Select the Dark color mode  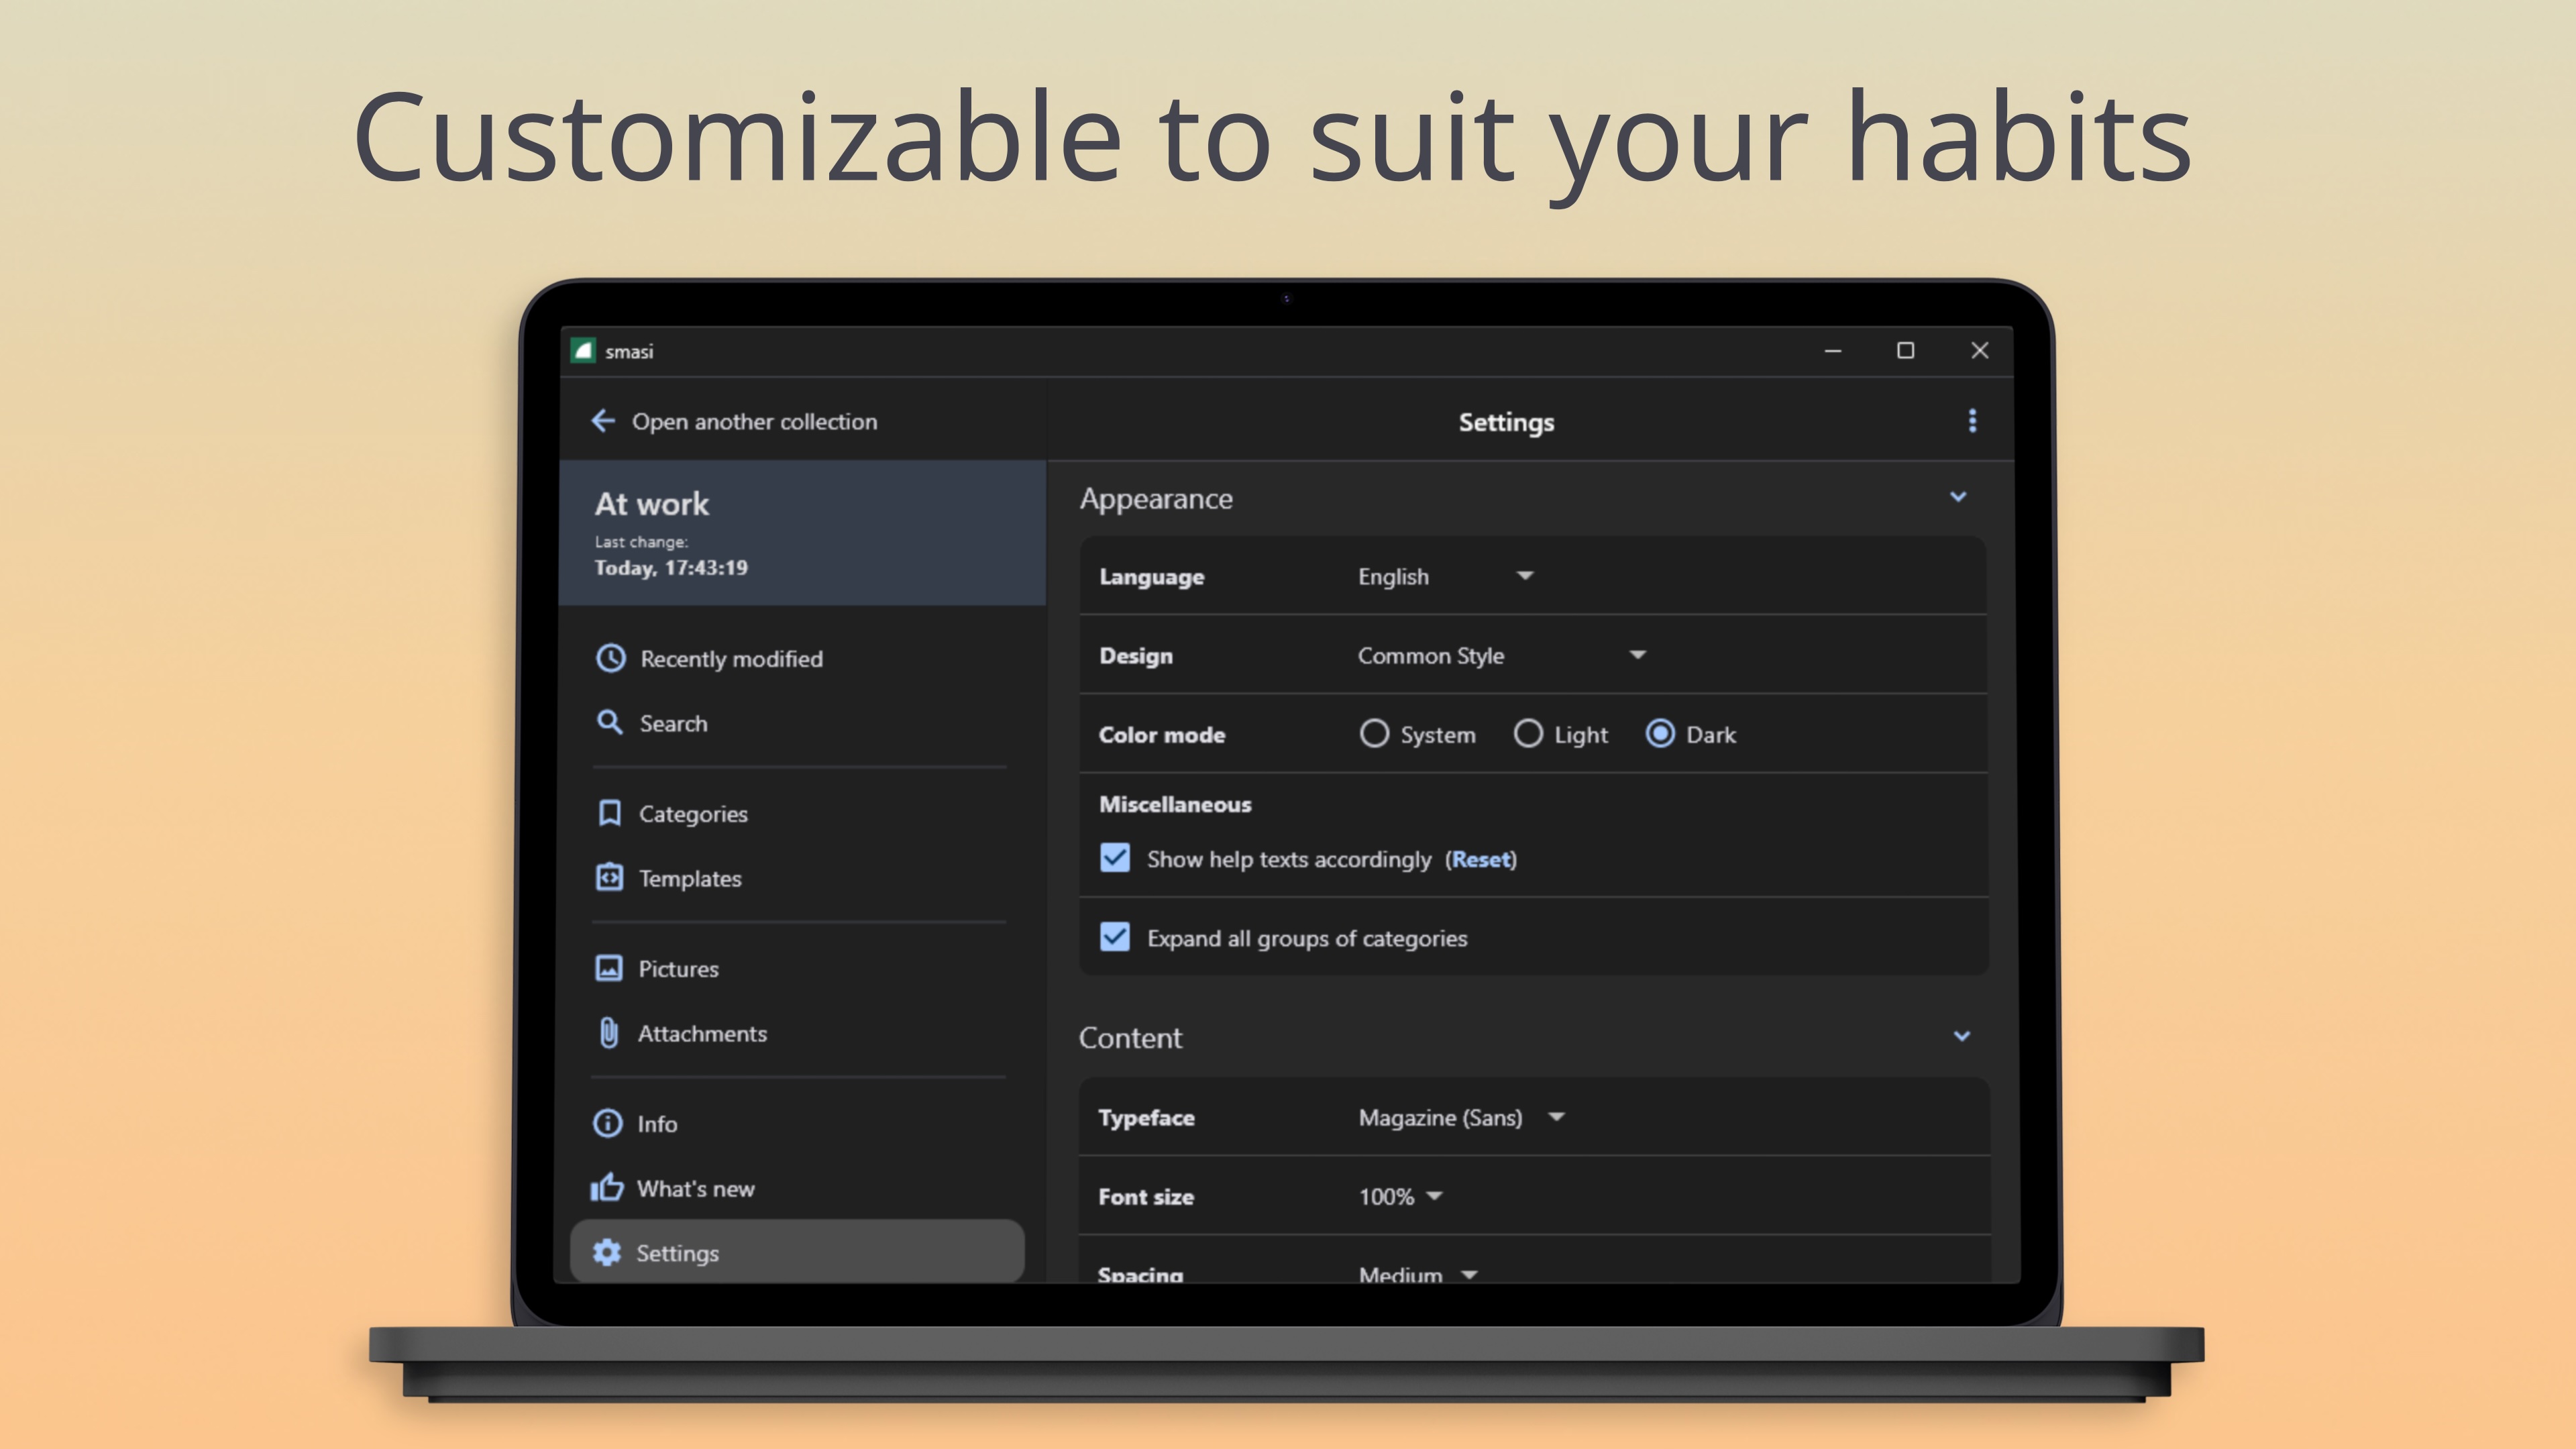tap(1660, 734)
